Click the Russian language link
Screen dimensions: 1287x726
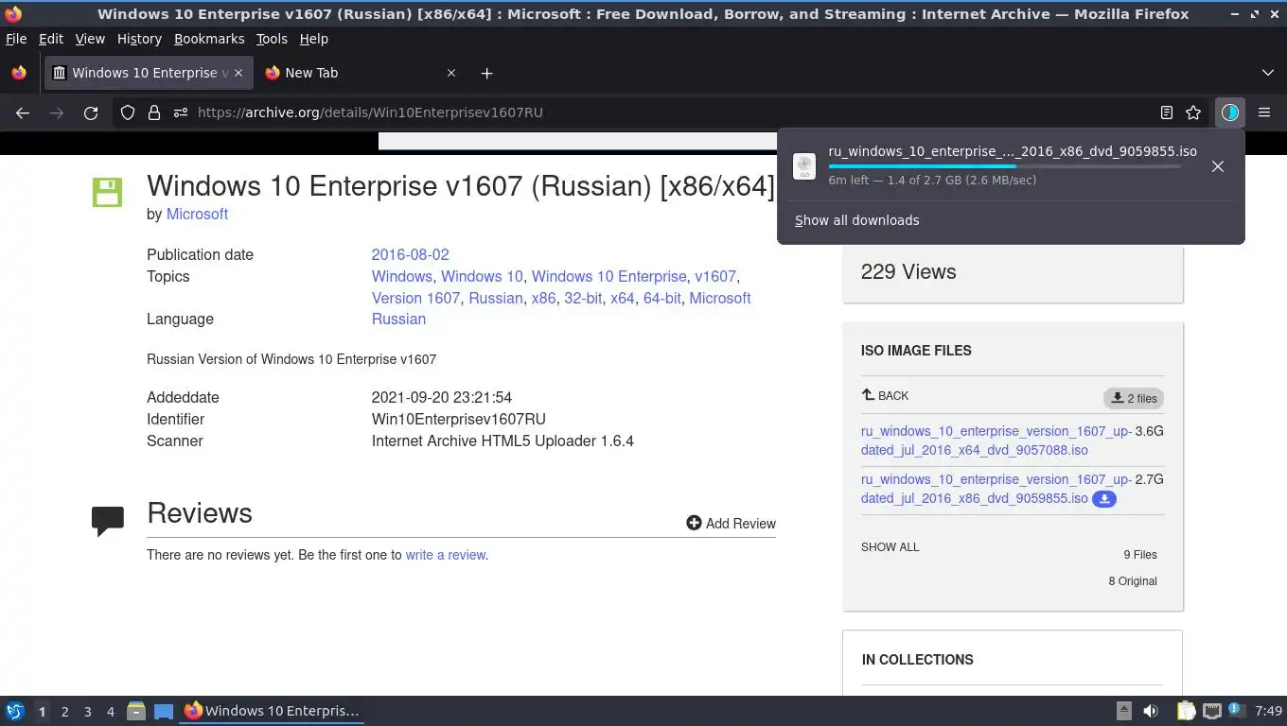tap(398, 320)
